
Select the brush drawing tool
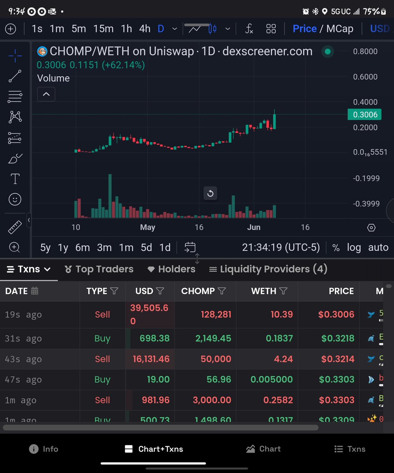15,158
